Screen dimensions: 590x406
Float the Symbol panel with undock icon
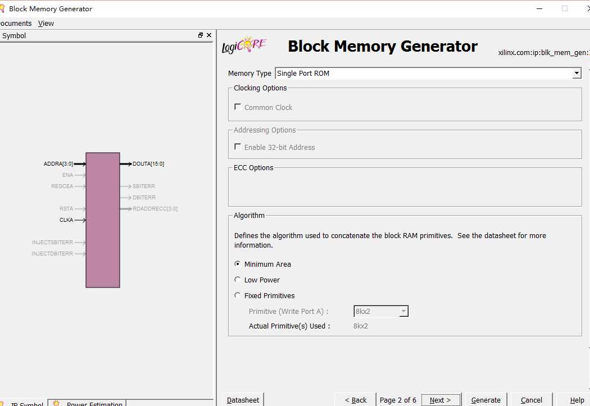point(201,35)
